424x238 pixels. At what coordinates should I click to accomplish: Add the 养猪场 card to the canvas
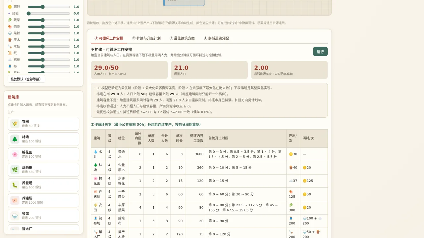43,200
